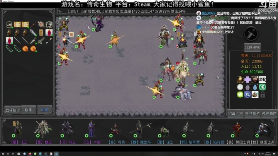The height and width of the screenshot is (156, 278).
Task: Open the 传世商店 shop
Action: coord(269,114)
